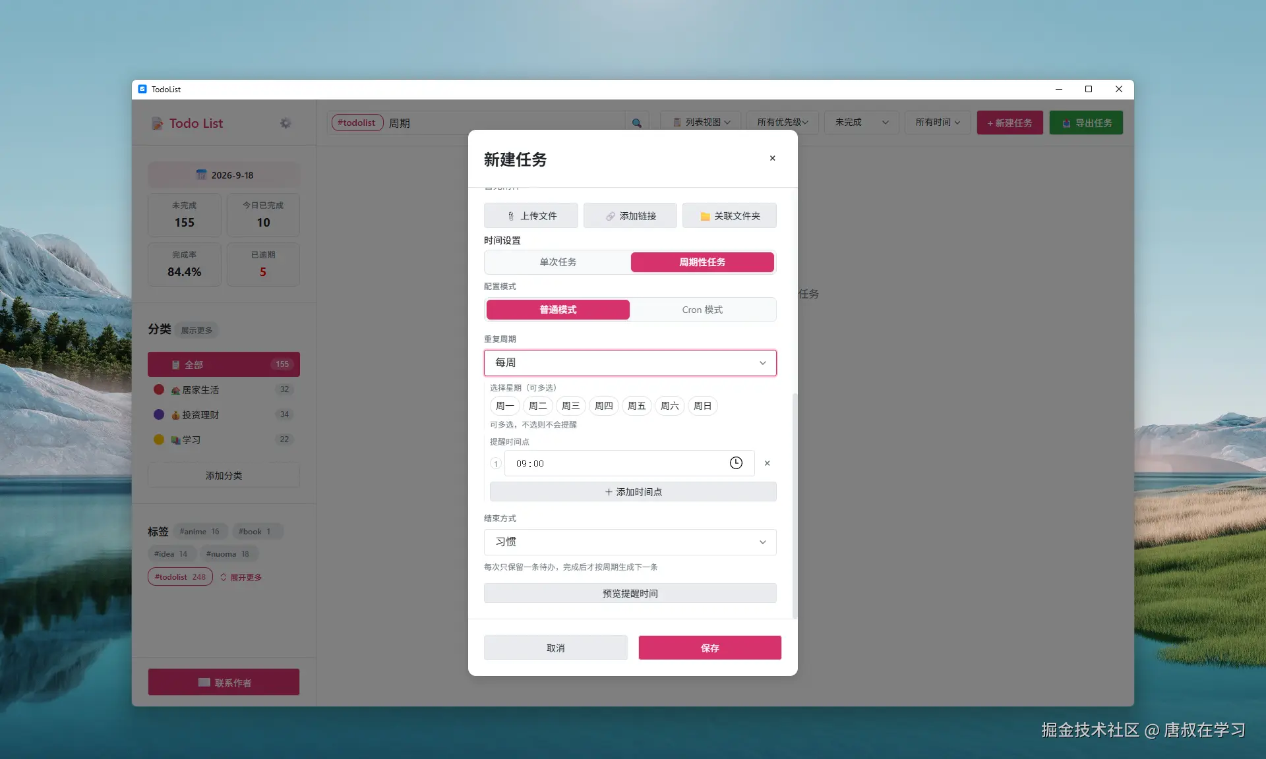Open the 结束方式 习惯 dropdown
Screen dimensions: 1266x759
coord(630,542)
